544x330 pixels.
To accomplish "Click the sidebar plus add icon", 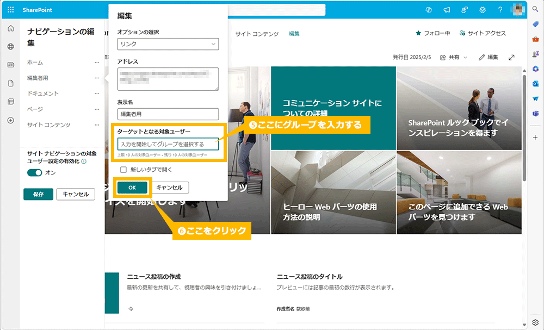I will 535,137.
